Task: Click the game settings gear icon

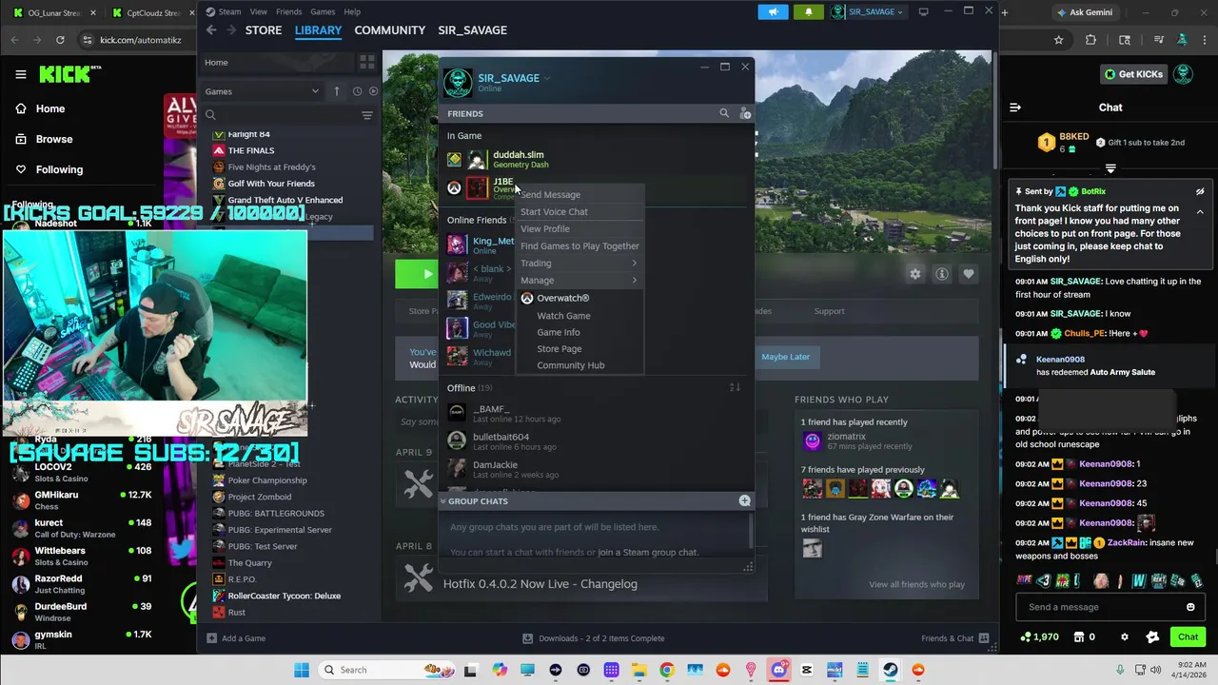Action: point(914,274)
